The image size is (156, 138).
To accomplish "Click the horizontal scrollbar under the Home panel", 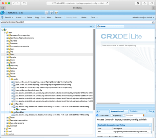I will pos(108,103).
